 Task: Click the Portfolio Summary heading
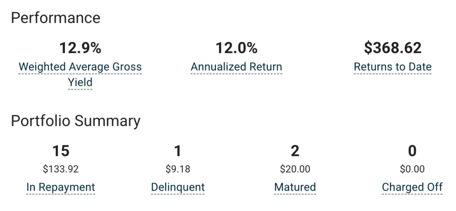click(76, 121)
